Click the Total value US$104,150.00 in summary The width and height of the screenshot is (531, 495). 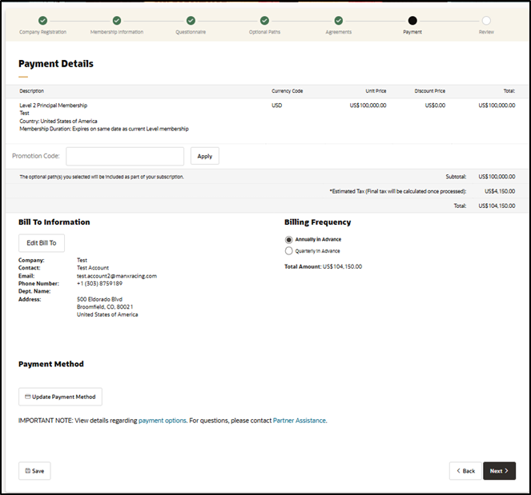[497, 206]
